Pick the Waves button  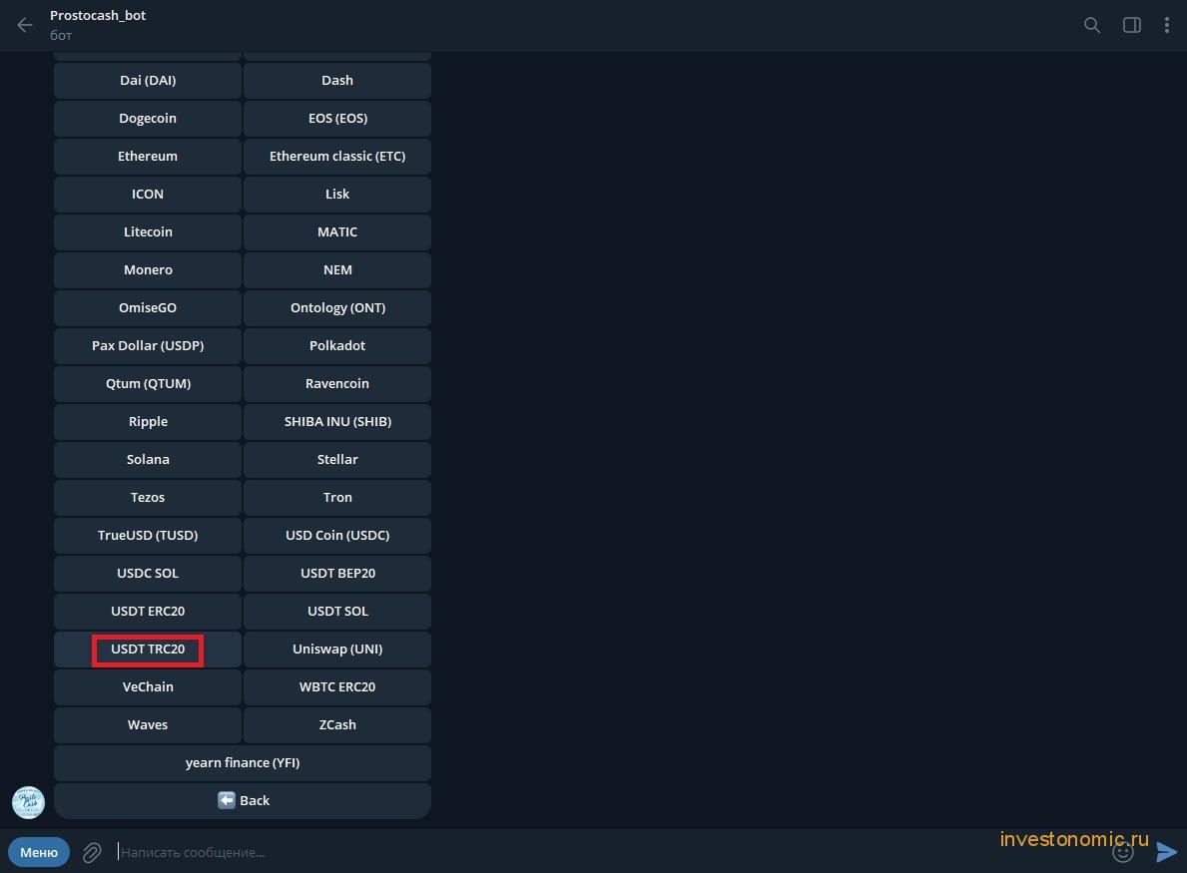148,724
